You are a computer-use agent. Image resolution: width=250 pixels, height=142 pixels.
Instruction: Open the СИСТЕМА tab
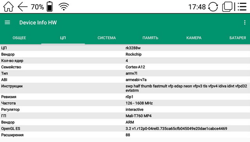pyautogui.click(x=107, y=38)
